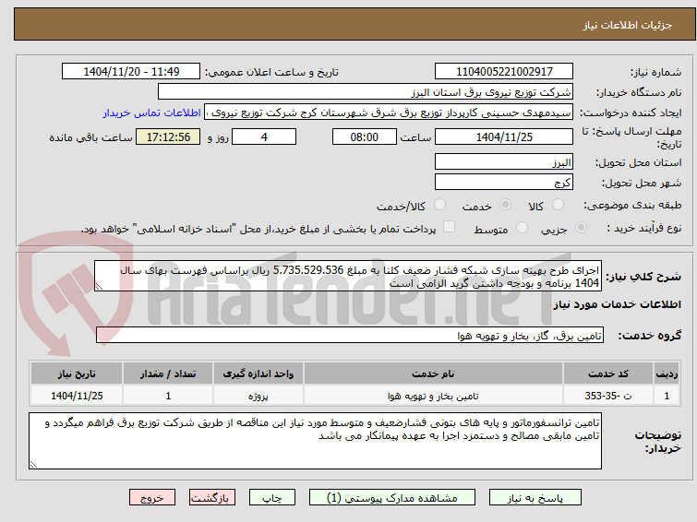Screen dimensions: 697x522
Task: Click the بازگشت back button
Action: (212, 498)
